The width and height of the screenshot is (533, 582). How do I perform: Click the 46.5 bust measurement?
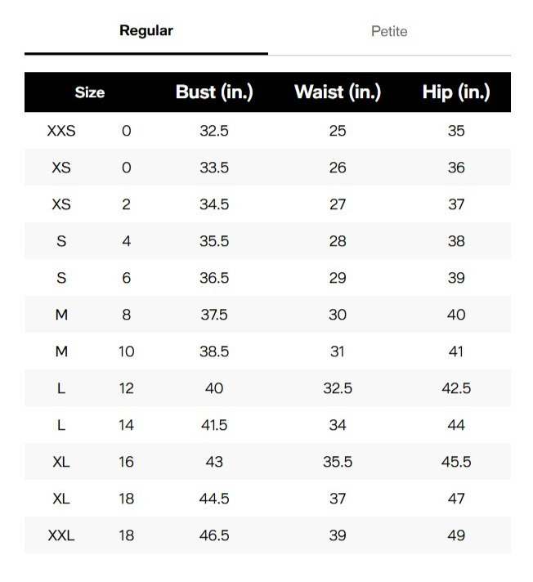click(214, 535)
